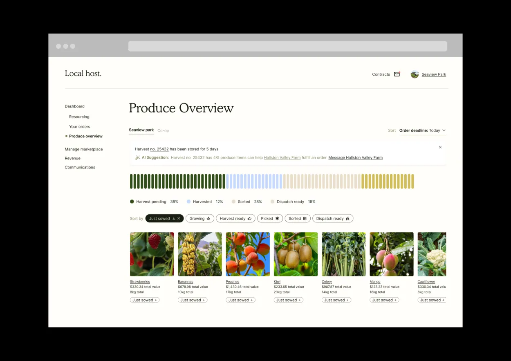Click the beige Sorted legend dot

[233, 202]
